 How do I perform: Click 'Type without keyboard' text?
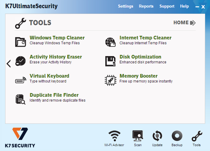click(x=48, y=81)
